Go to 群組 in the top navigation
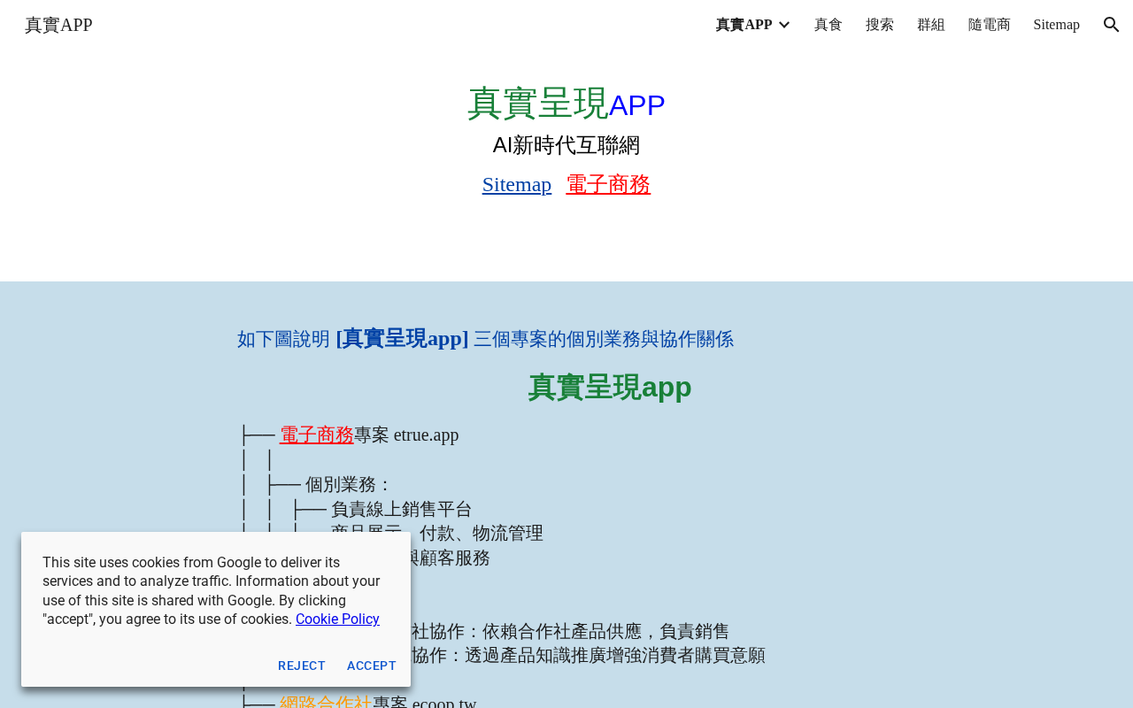This screenshot has width=1133, height=708. pos(931,25)
